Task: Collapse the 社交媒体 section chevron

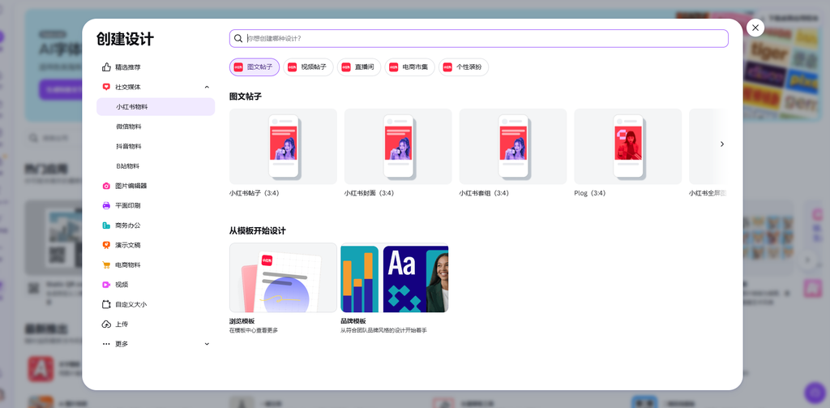Action: (207, 87)
